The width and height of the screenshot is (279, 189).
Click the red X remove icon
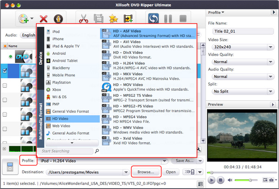[43, 19]
